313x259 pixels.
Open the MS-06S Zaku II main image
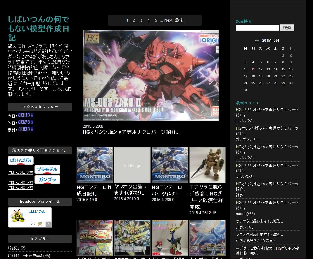151,75
